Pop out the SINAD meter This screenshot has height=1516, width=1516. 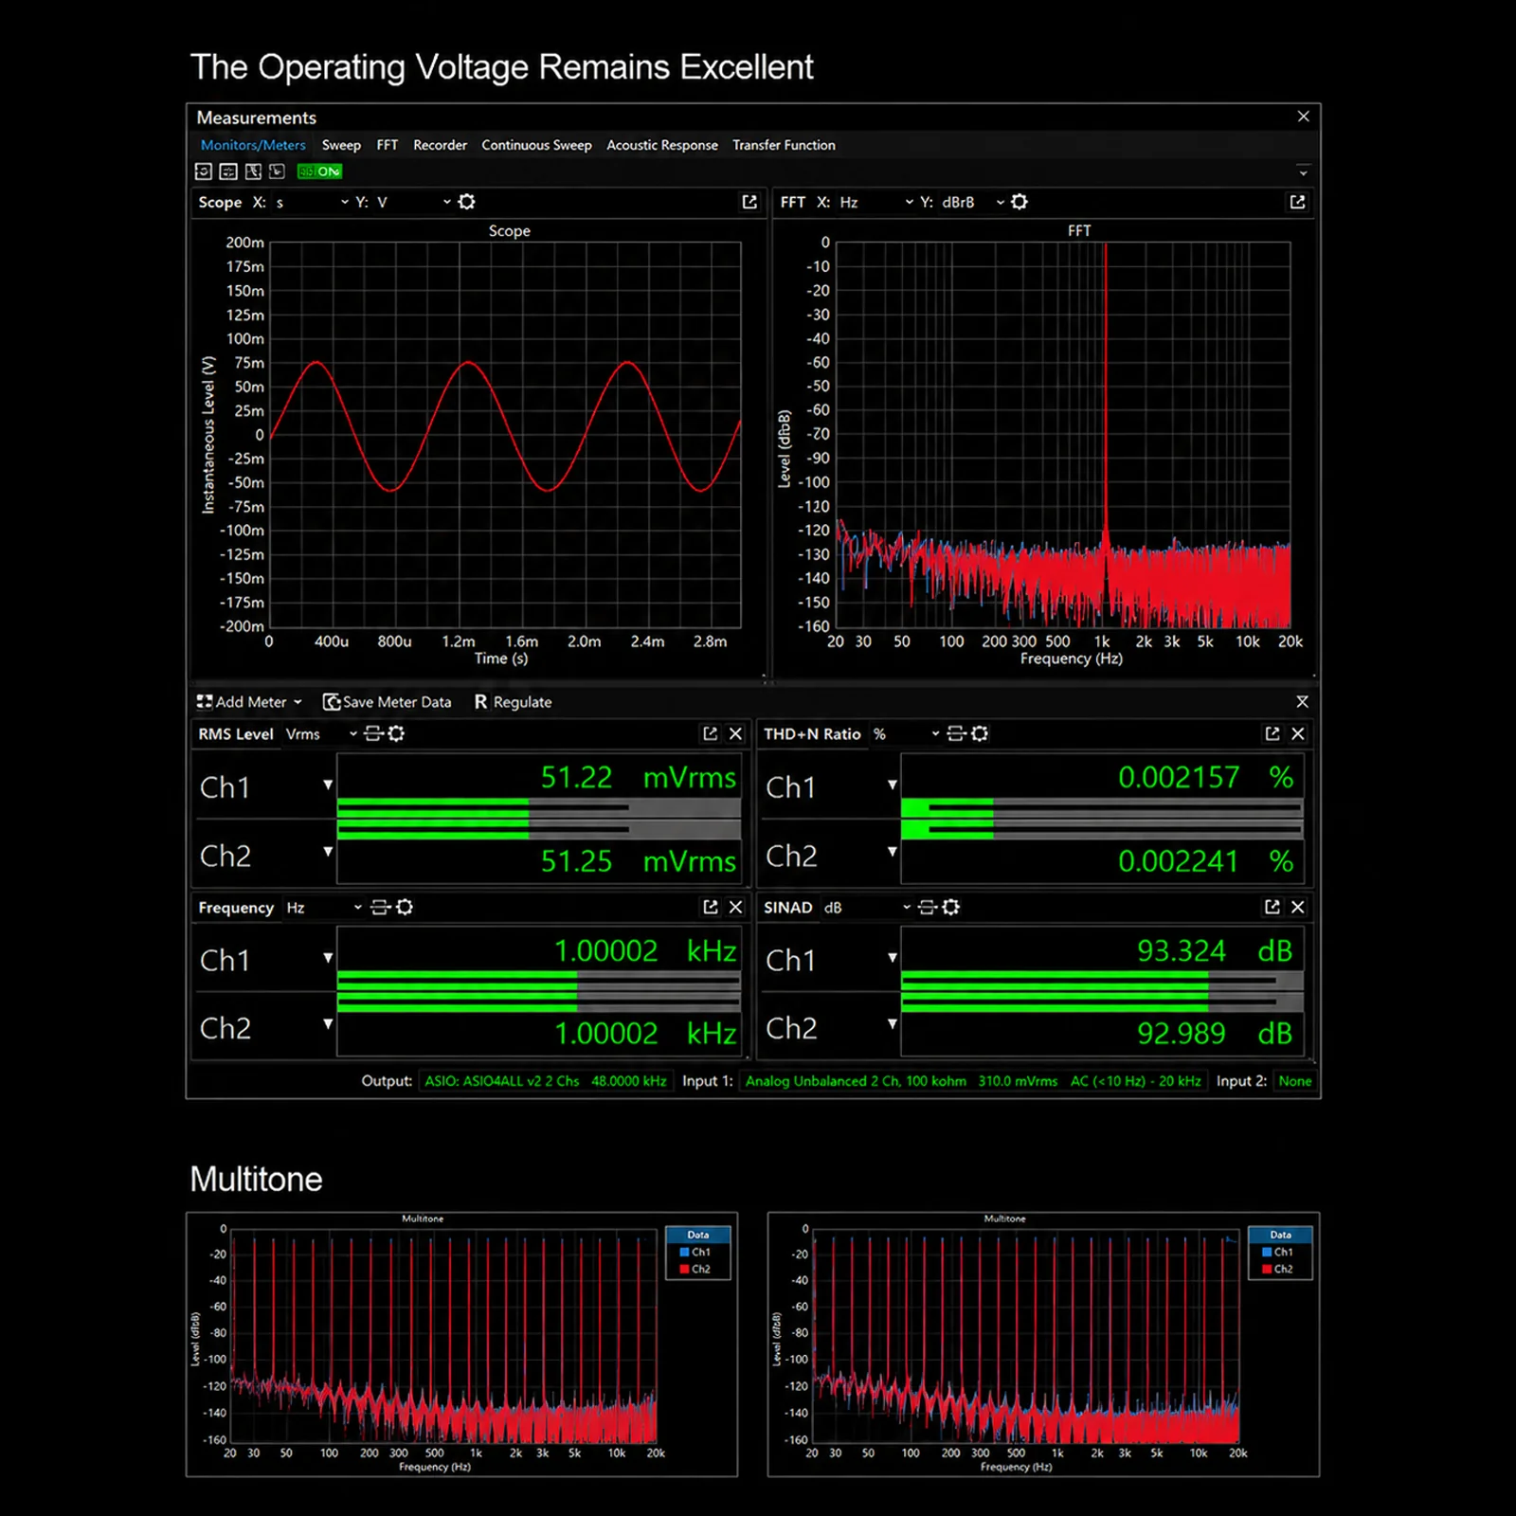pos(1272,907)
